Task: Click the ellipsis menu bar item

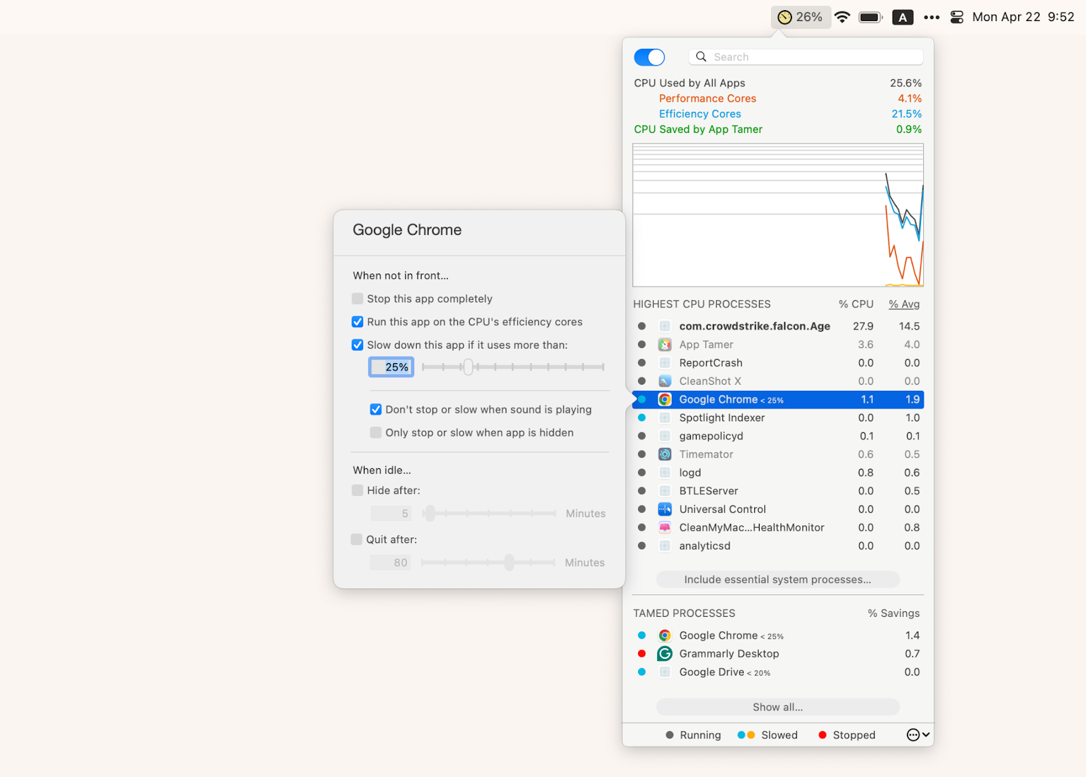Action: click(x=931, y=16)
